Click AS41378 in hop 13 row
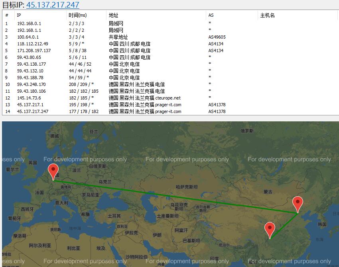 coord(217,105)
